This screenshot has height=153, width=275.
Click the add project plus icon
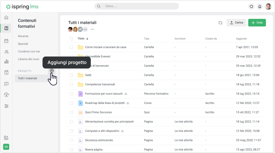pos(52,71)
